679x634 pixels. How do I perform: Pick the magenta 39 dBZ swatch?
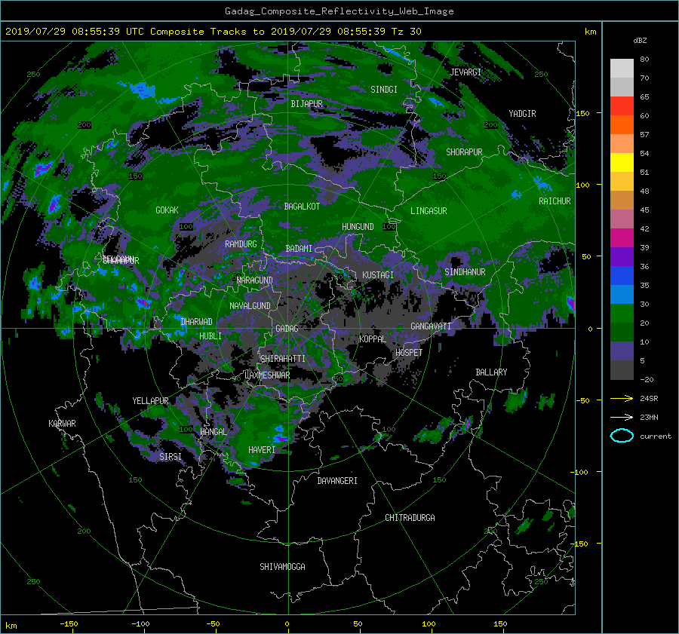622,238
